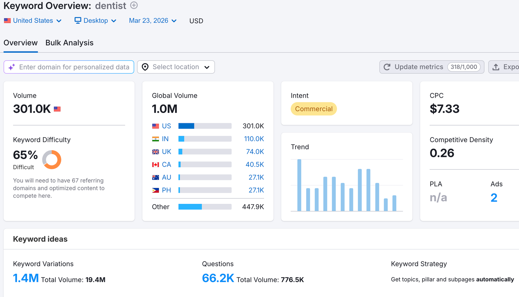Click the Commercial intent badge
The height and width of the screenshot is (297, 519).
[314, 109]
